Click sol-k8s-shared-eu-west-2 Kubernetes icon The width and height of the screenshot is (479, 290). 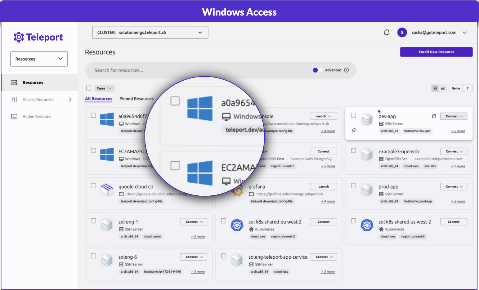tap(237, 225)
